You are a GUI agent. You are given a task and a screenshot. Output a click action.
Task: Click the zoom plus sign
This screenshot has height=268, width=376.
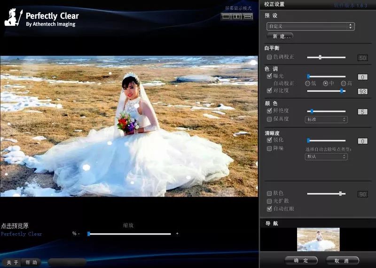click(x=177, y=234)
